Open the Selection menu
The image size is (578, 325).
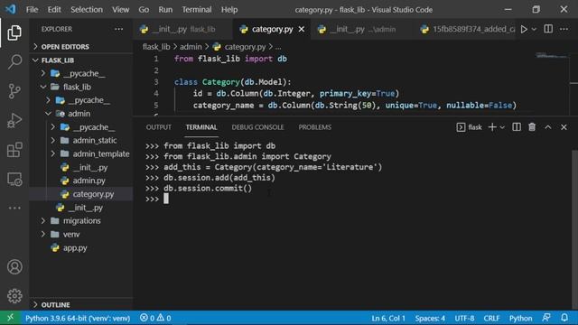[x=87, y=10]
